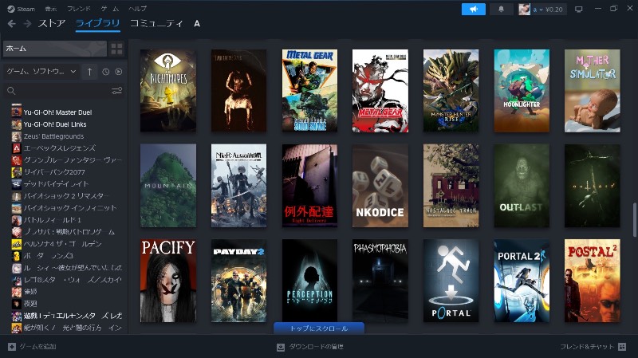The image size is (638, 358).
Task: Click ゲームを追加 at bottom left
Action: coord(37,347)
